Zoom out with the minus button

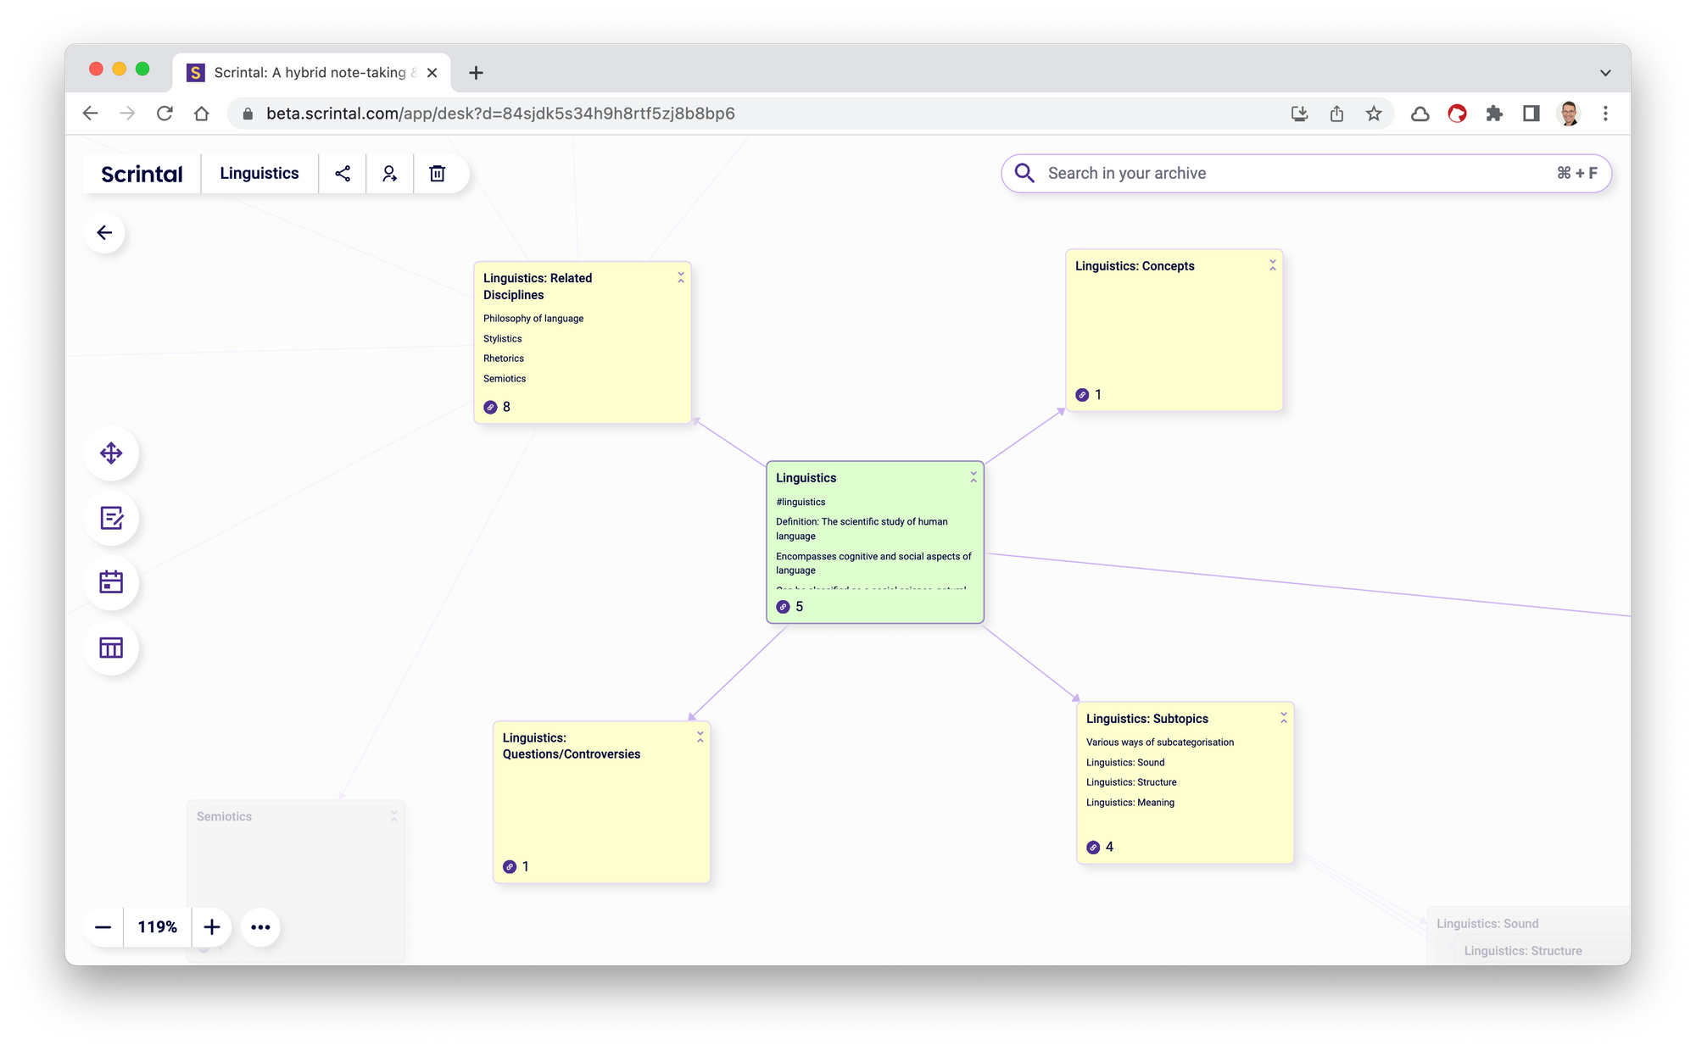click(103, 927)
